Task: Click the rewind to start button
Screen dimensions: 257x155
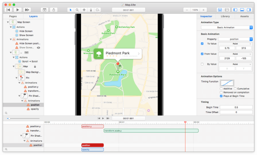Action: click(8, 10)
